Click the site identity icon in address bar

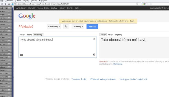click(12, 4)
